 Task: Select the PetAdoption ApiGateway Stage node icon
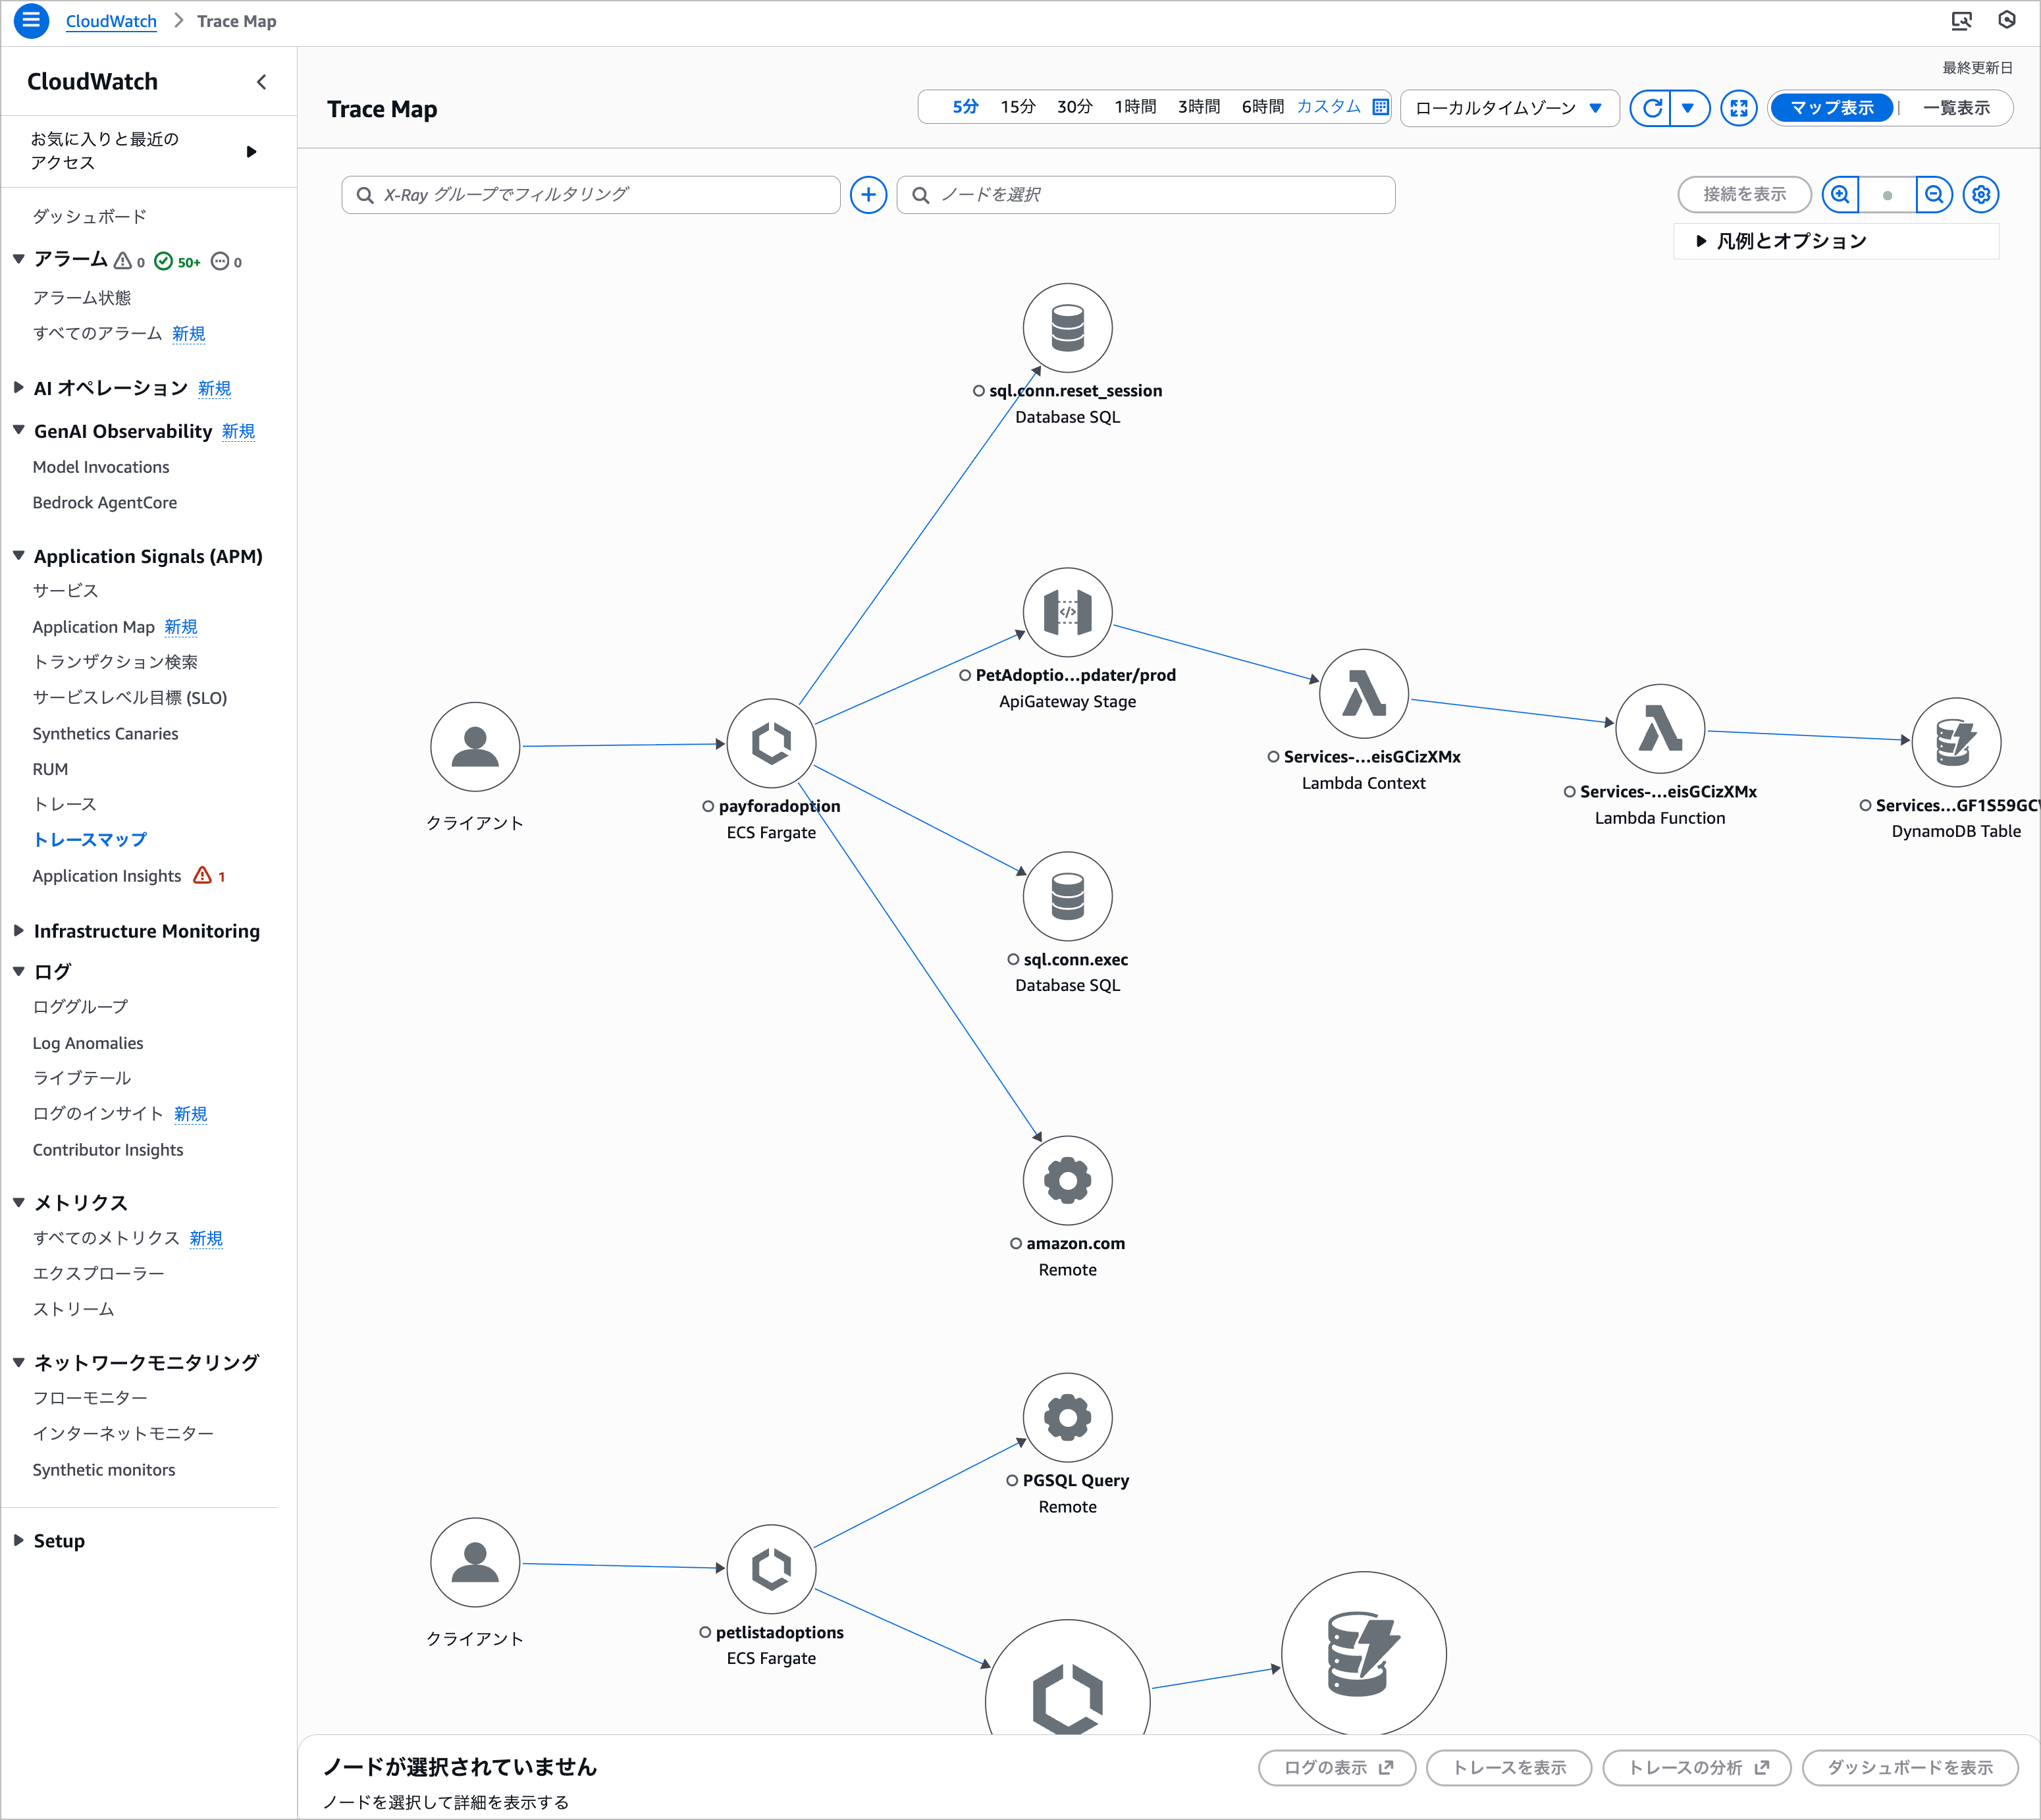point(1067,612)
